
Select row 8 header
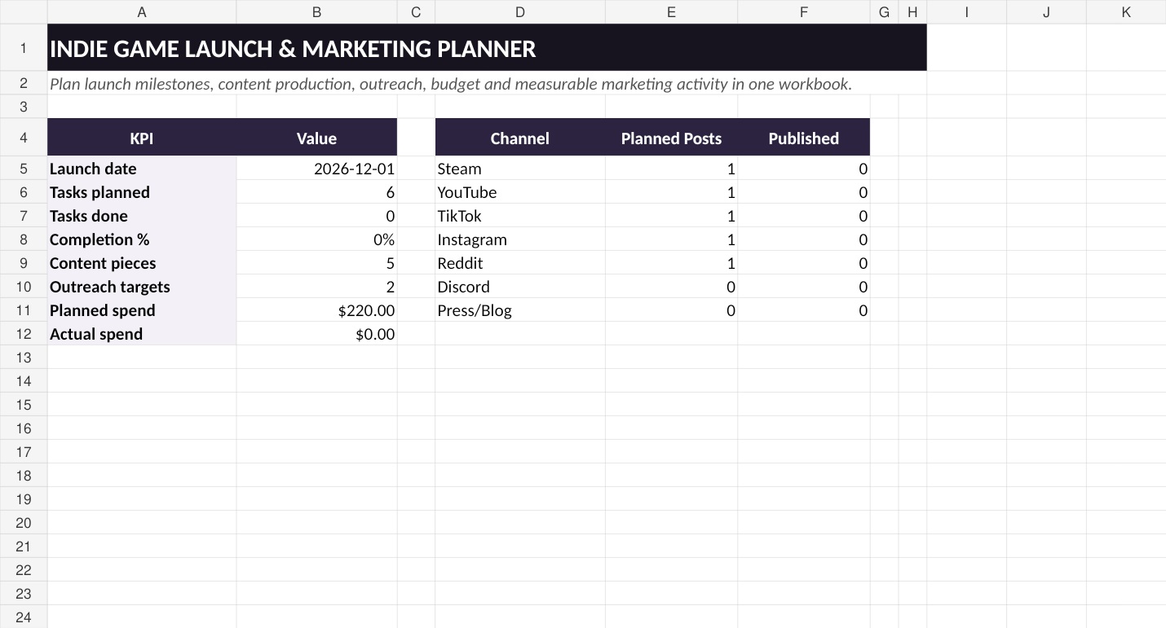[x=24, y=239]
